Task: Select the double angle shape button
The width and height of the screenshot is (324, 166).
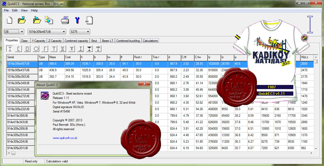Action: coord(72,49)
